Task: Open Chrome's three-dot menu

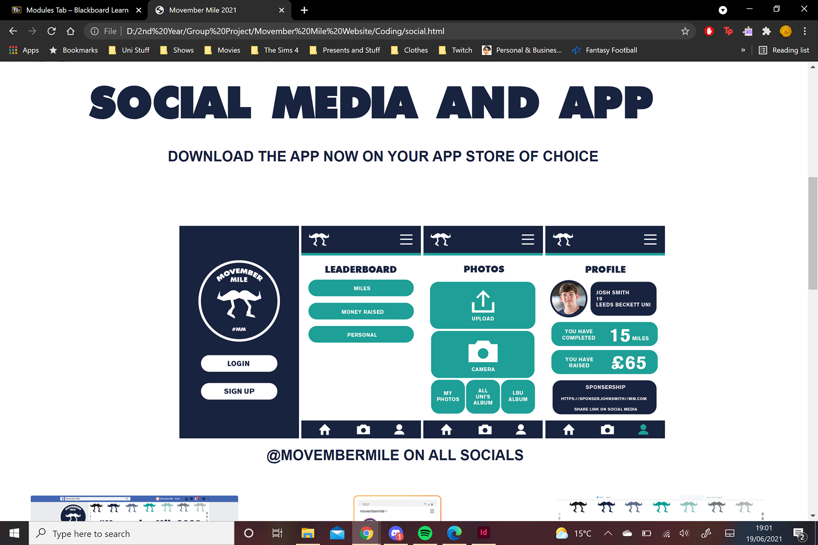Action: [x=805, y=31]
